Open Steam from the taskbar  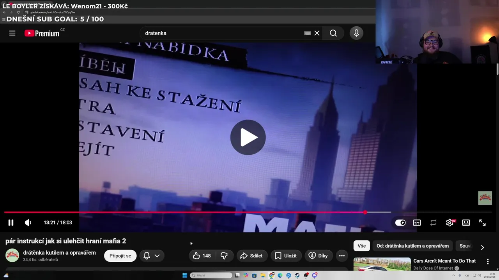click(297, 275)
